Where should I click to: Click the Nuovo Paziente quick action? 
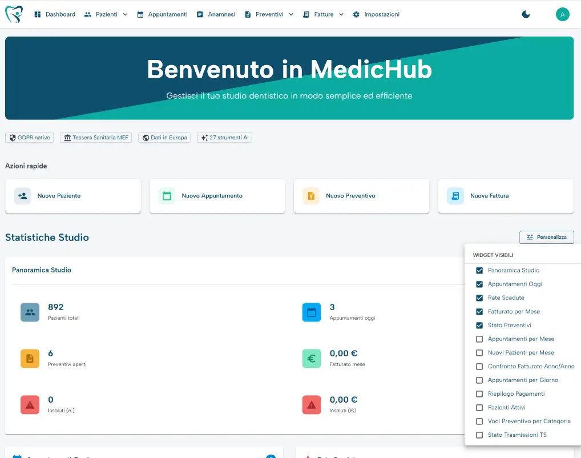point(73,196)
